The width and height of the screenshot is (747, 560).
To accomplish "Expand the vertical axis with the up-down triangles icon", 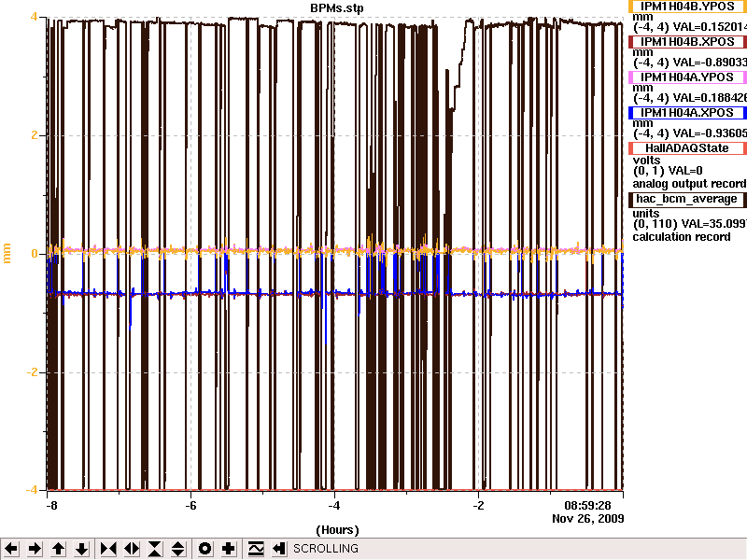I will tap(178, 549).
